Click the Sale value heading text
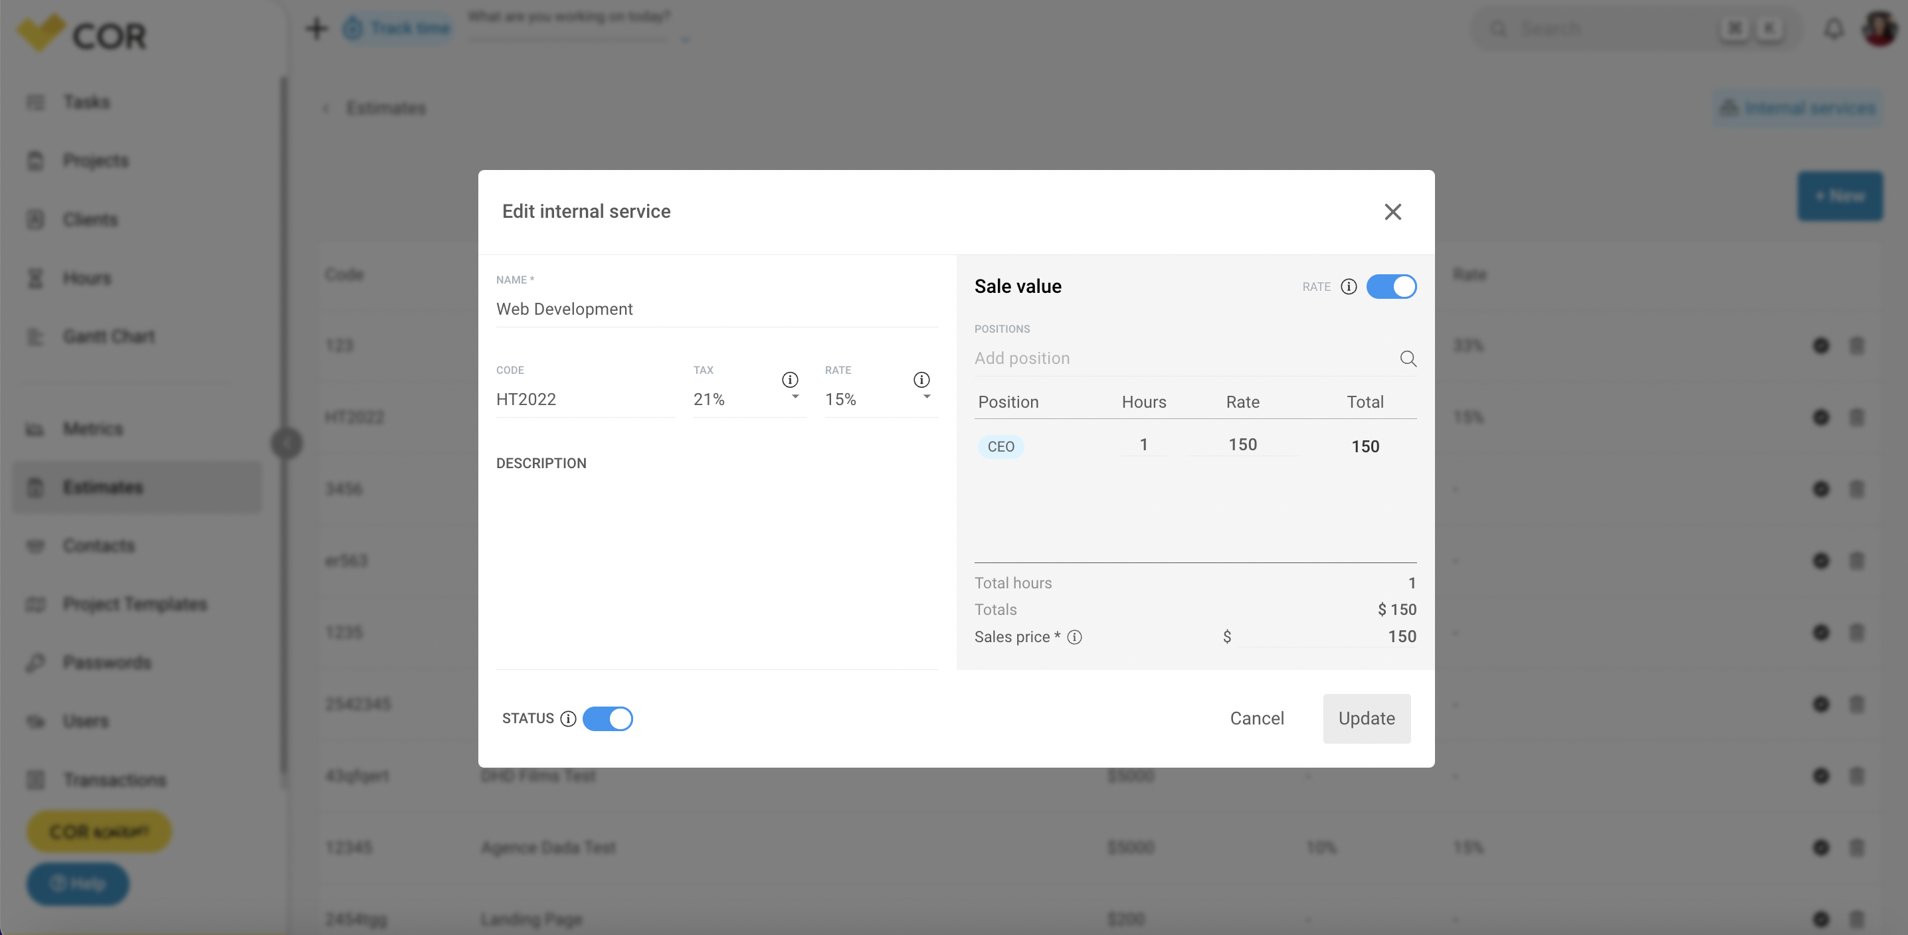Viewport: 1908px width, 935px height. [1018, 286]
